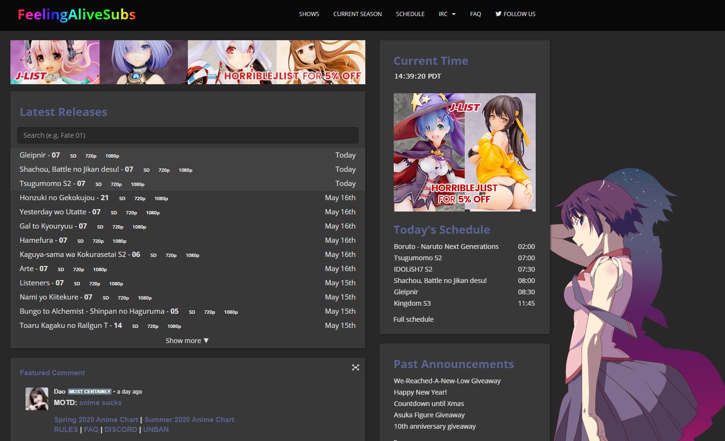Click the Twitter bird icon beside Follow Us
The width and height of the screenshot is (725, 441).
498,14
